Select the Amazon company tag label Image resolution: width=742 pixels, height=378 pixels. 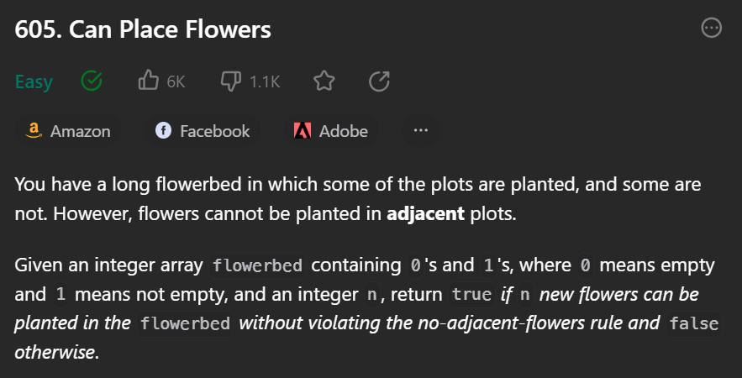(x=80, y=131)
